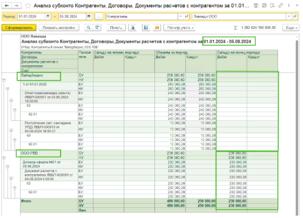
Task: Click Показать настройки button
Action: point(59,28)
